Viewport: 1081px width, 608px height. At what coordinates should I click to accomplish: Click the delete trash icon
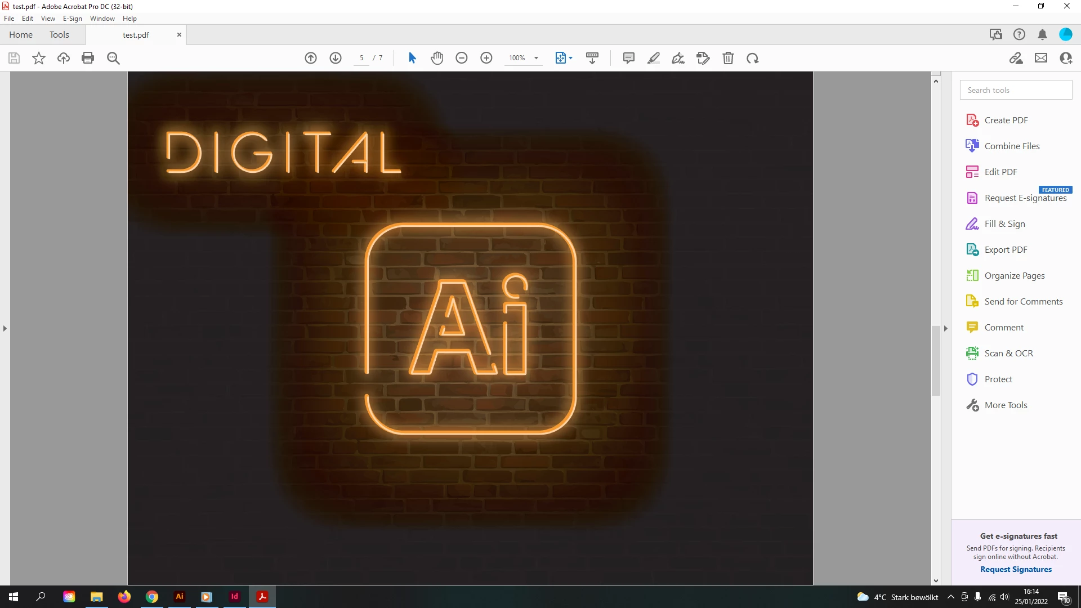pyautogui.click(x=728, y=58)
